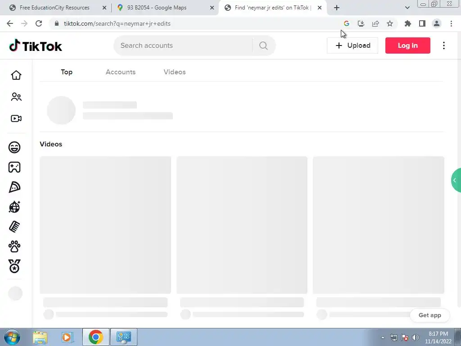Image resolution: width=461 pixels, height=346 pixels.
Task: Switch to the Accounts tab
Action: [121, 72]
